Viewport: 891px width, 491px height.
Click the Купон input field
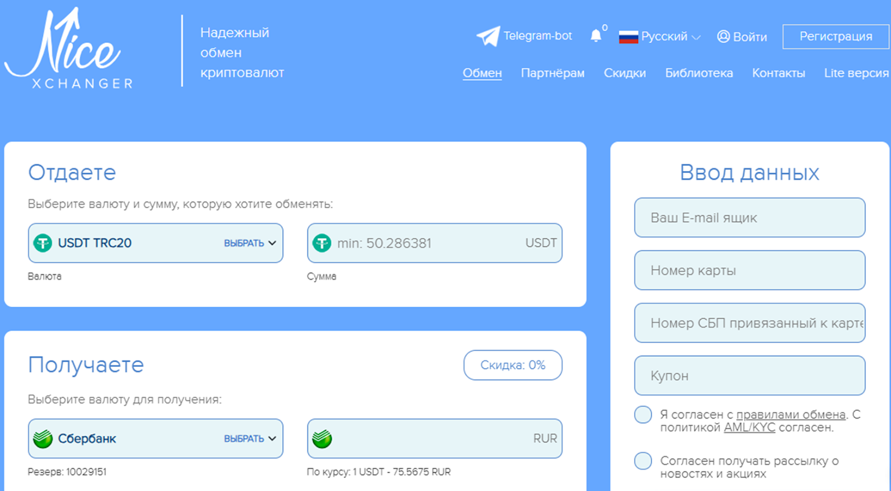point(750,376)
